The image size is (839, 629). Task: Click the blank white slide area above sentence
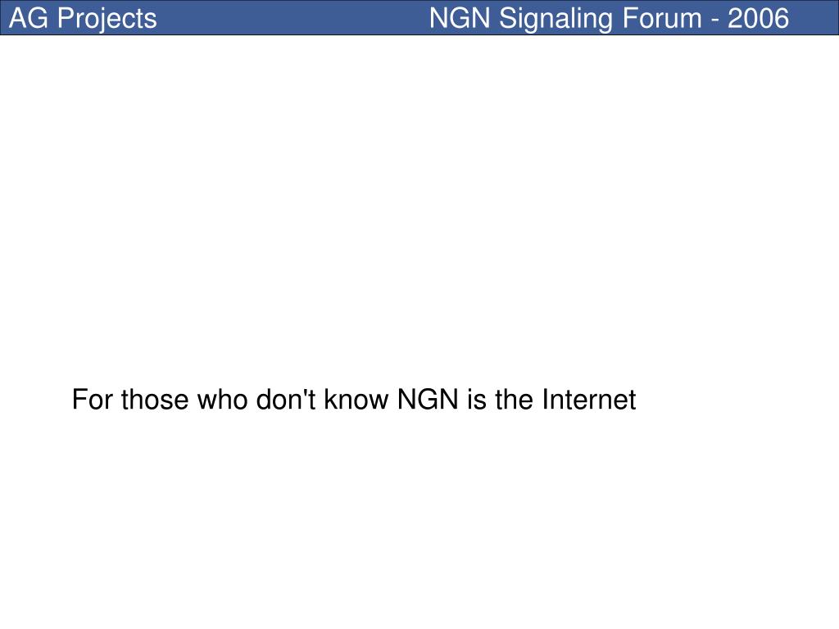(419, 209)
